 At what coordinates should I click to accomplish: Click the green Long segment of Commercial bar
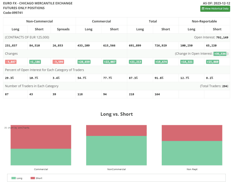tap(41, 157)
